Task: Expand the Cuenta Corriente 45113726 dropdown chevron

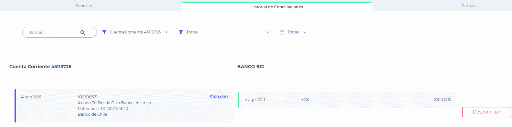Action: pyautogui.click(x=167, y=32)
